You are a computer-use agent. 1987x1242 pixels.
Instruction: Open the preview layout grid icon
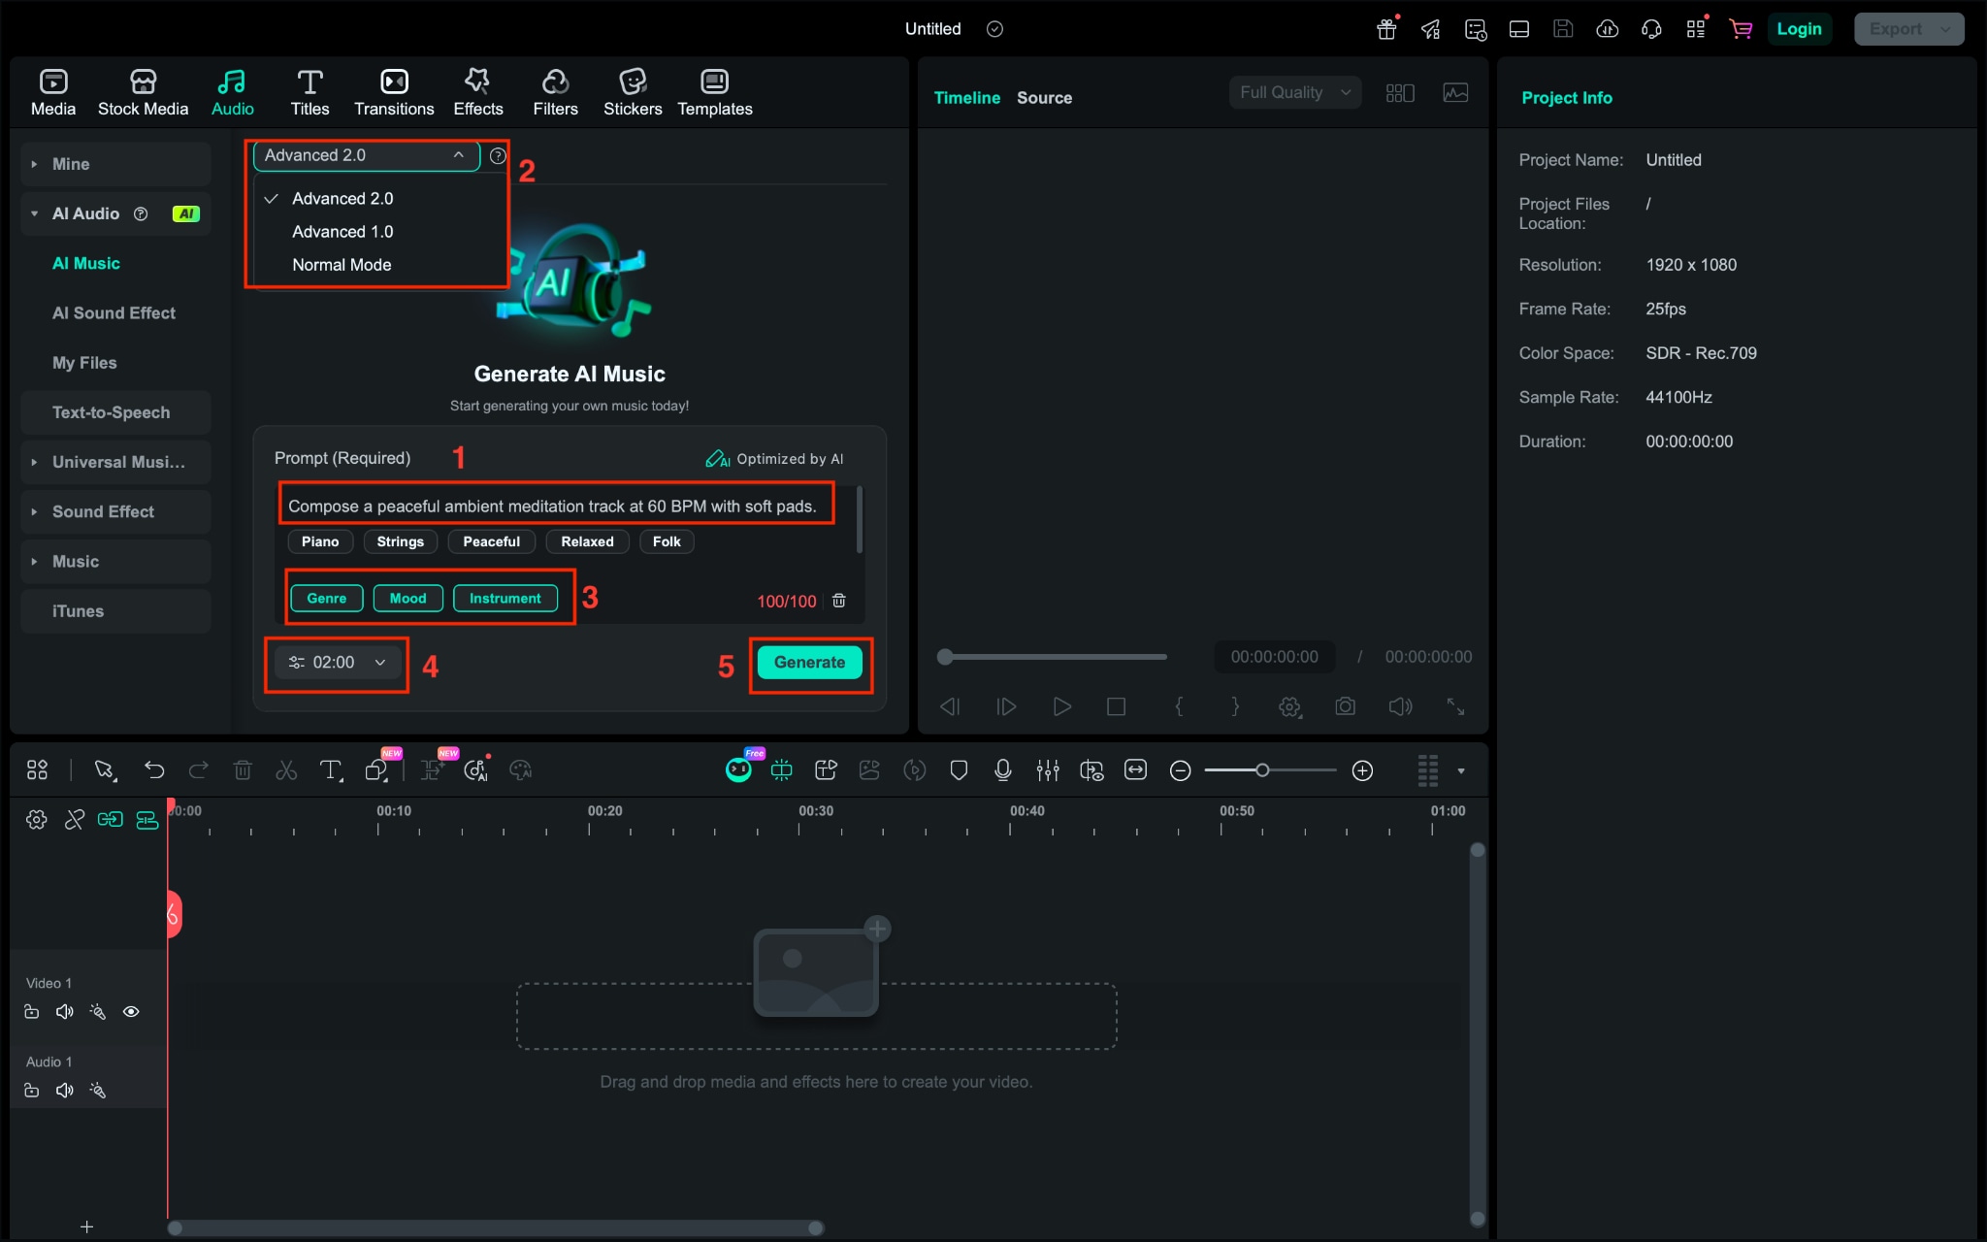pos(1400,93)
